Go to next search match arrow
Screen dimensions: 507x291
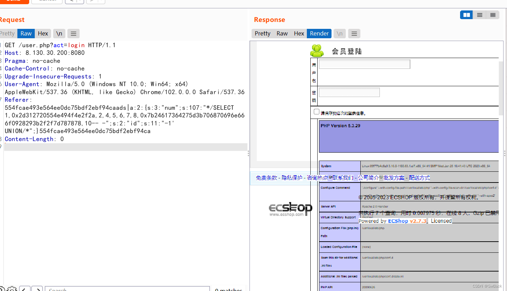pos(37,289)
